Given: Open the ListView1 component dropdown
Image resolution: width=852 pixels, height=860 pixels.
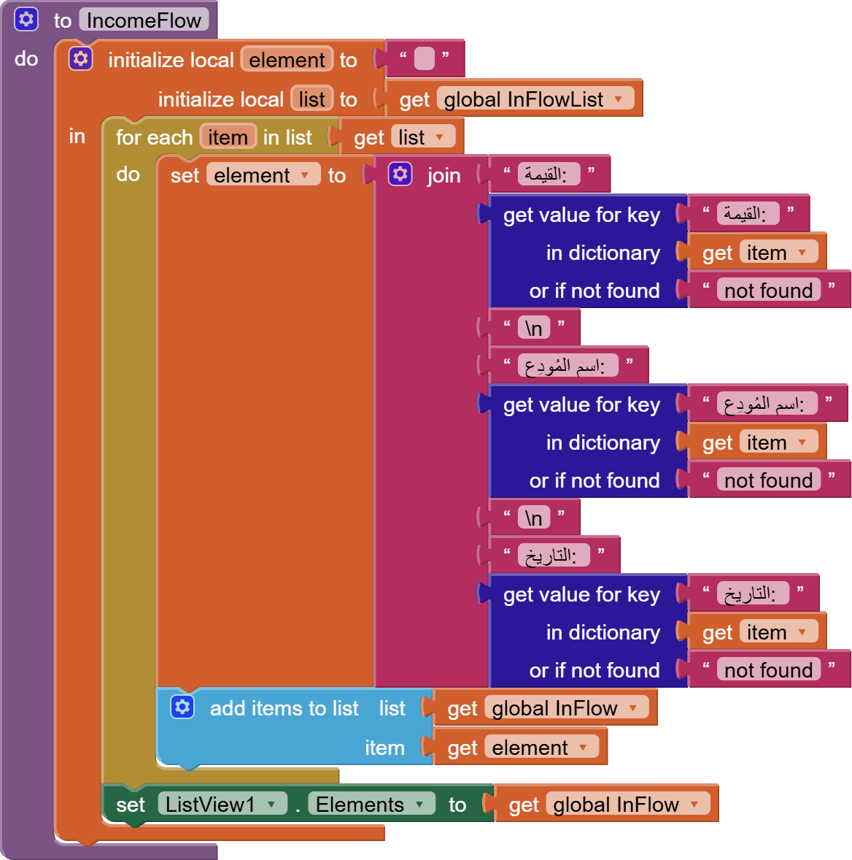Looking at the screenshot, I should point(272,805).
